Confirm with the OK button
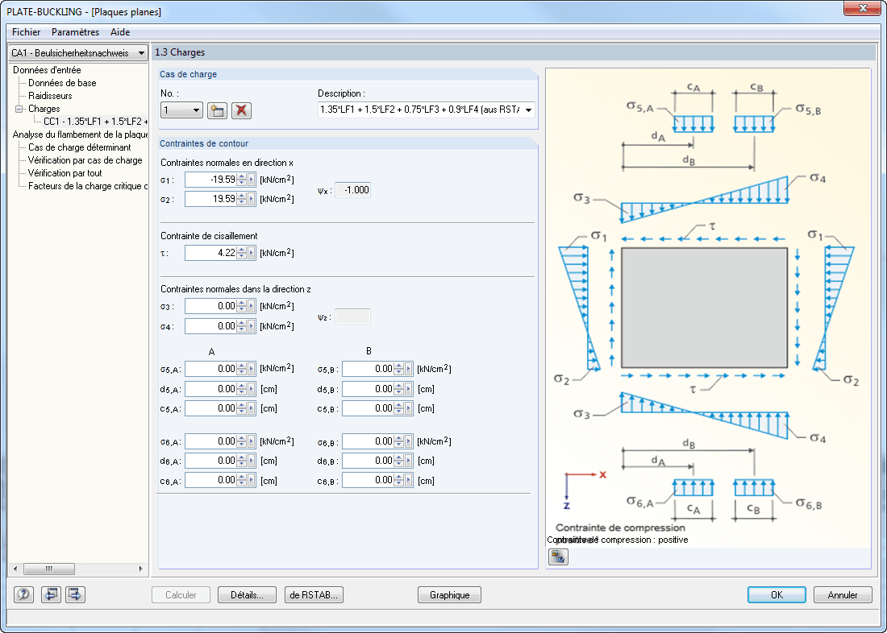Image resolution: width=887 pixels, height=633 pixels. [777, 594]
